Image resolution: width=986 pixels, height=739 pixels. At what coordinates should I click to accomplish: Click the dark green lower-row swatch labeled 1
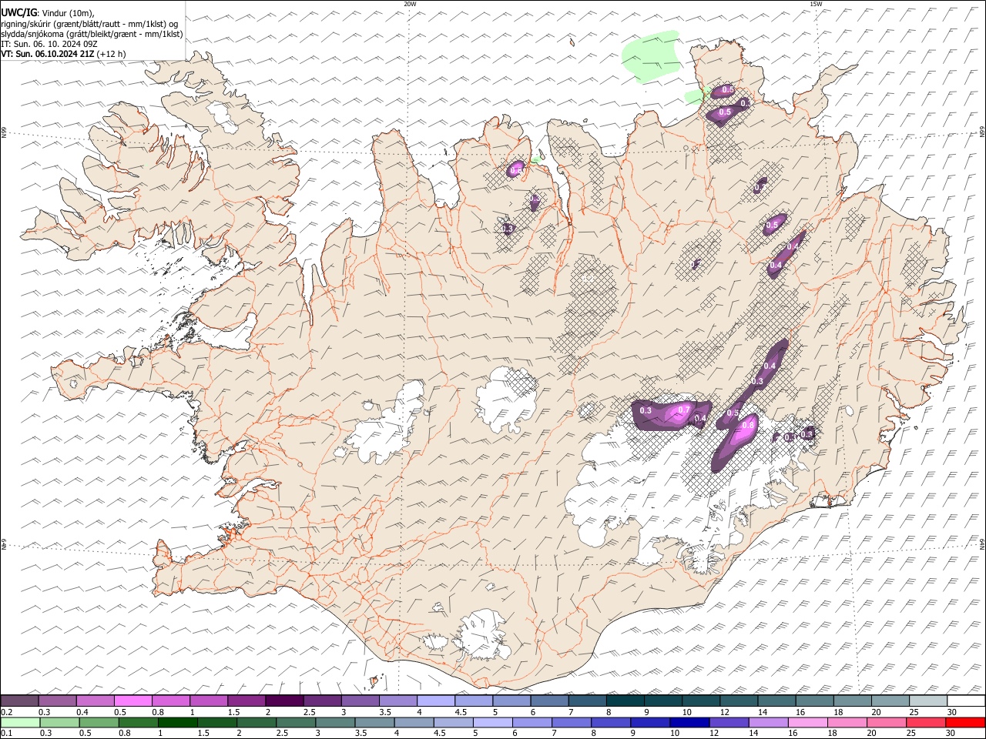178,723
